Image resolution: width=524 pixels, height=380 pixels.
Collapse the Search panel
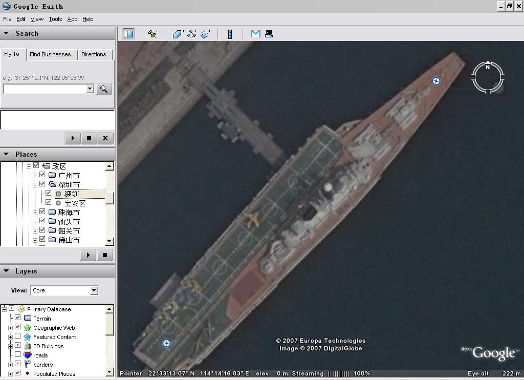(x=6, y=33)
